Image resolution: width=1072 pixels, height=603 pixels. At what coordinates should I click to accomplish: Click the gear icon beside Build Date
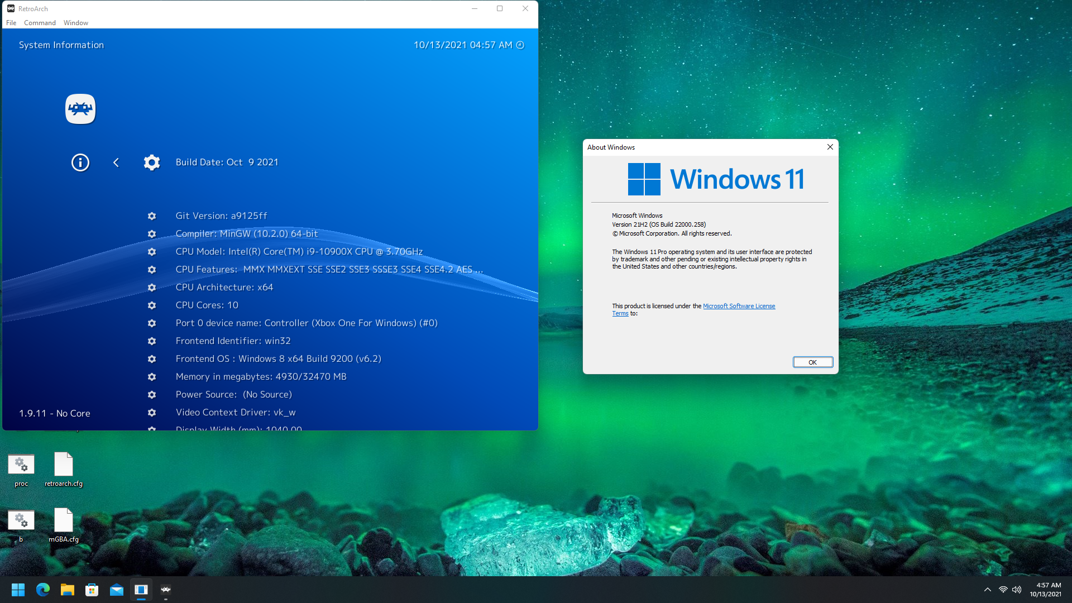coord(152,162)
